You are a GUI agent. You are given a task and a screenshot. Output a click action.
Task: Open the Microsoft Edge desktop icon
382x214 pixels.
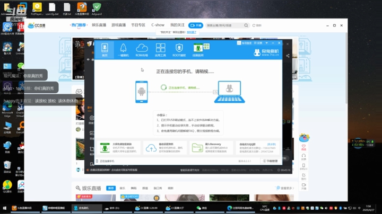tap(7, 110)
